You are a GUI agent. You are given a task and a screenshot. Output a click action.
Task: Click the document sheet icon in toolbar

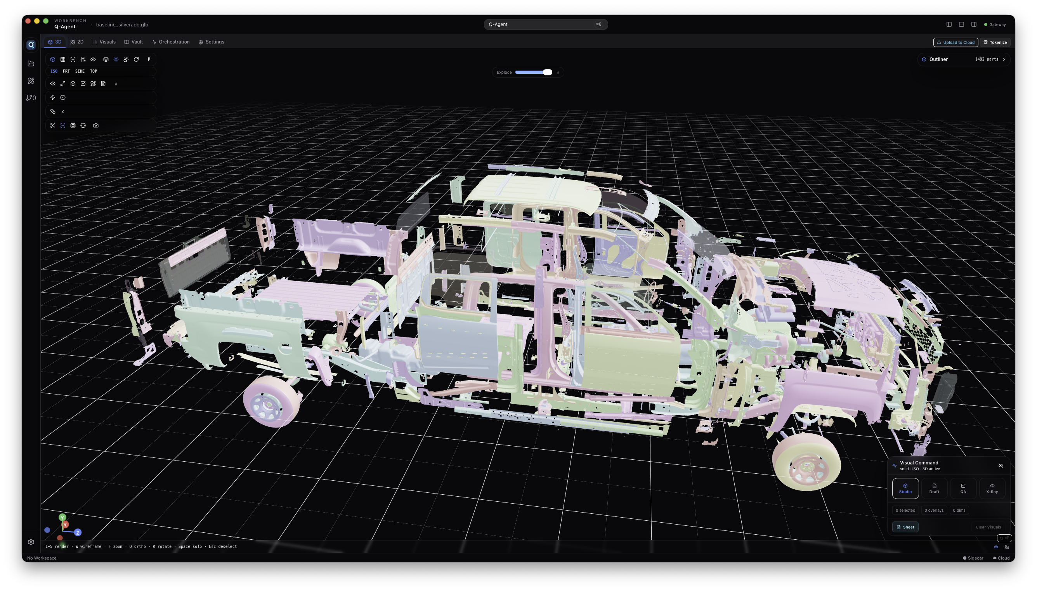click(103, 83)
